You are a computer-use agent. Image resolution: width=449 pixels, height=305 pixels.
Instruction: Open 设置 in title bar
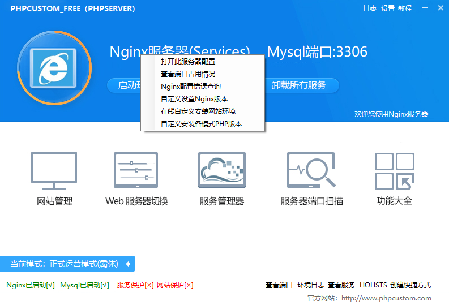(388, 8)
